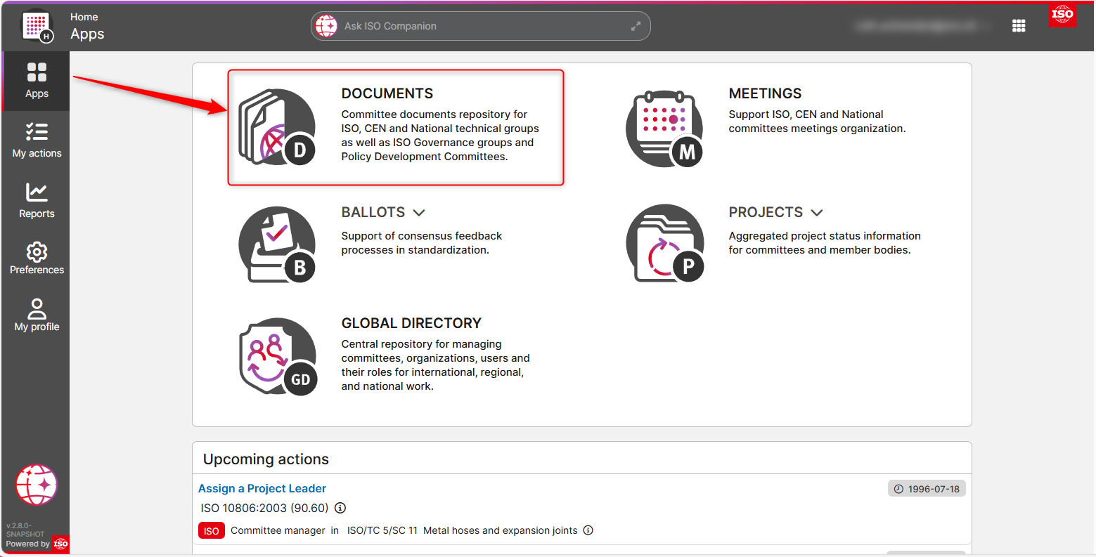
Task: Click the 1996-07-18 due date badge
Action: click(927, 489)
